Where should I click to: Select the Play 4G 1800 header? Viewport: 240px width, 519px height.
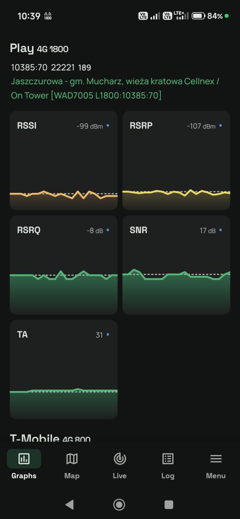pos(39,48)
